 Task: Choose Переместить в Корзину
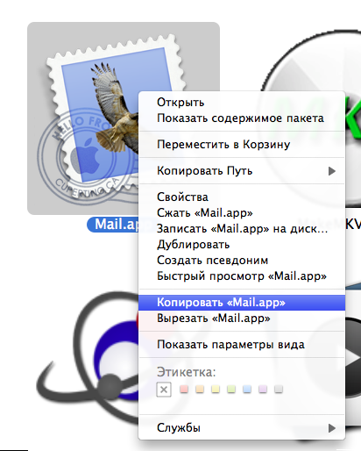pos(241,145)
